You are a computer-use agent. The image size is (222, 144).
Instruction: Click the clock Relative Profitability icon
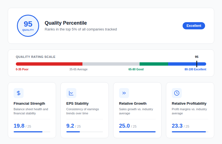pyautogui.click(x=177, y=93)
